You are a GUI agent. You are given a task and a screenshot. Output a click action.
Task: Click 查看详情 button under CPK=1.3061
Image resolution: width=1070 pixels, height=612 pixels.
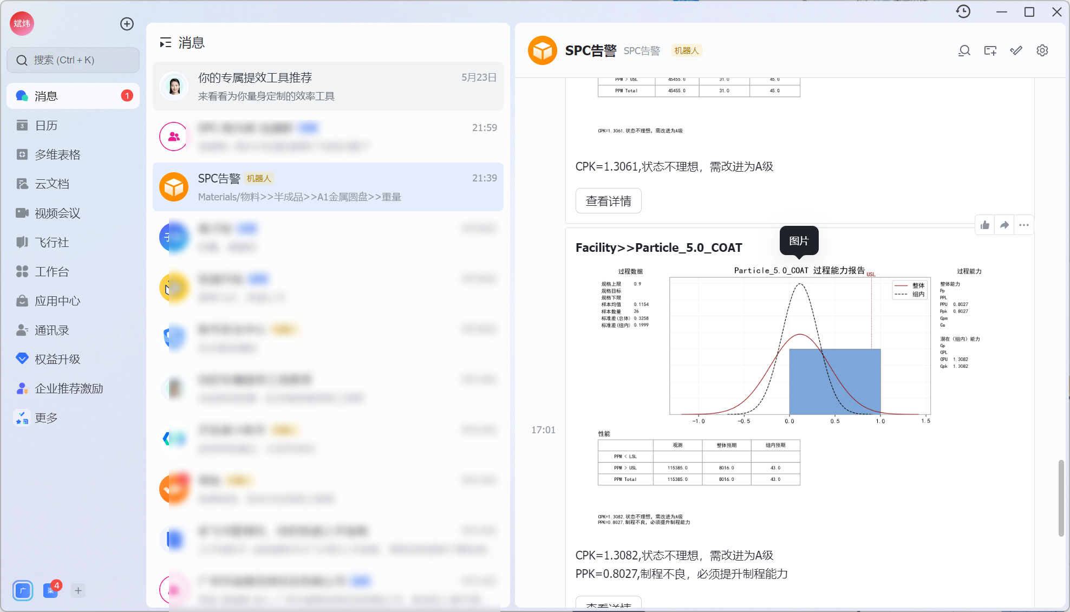tap(608, 201)
